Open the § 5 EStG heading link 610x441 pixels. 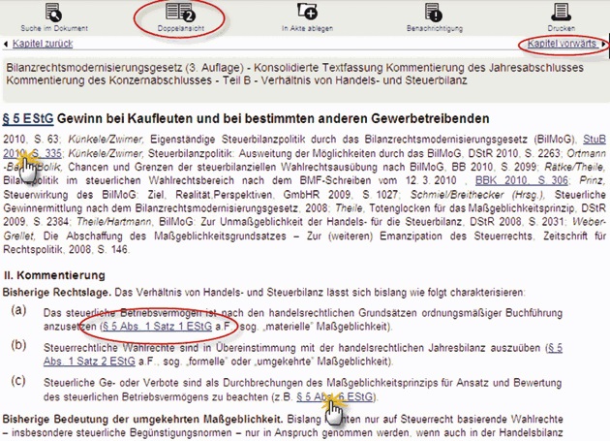pos(36,118)
